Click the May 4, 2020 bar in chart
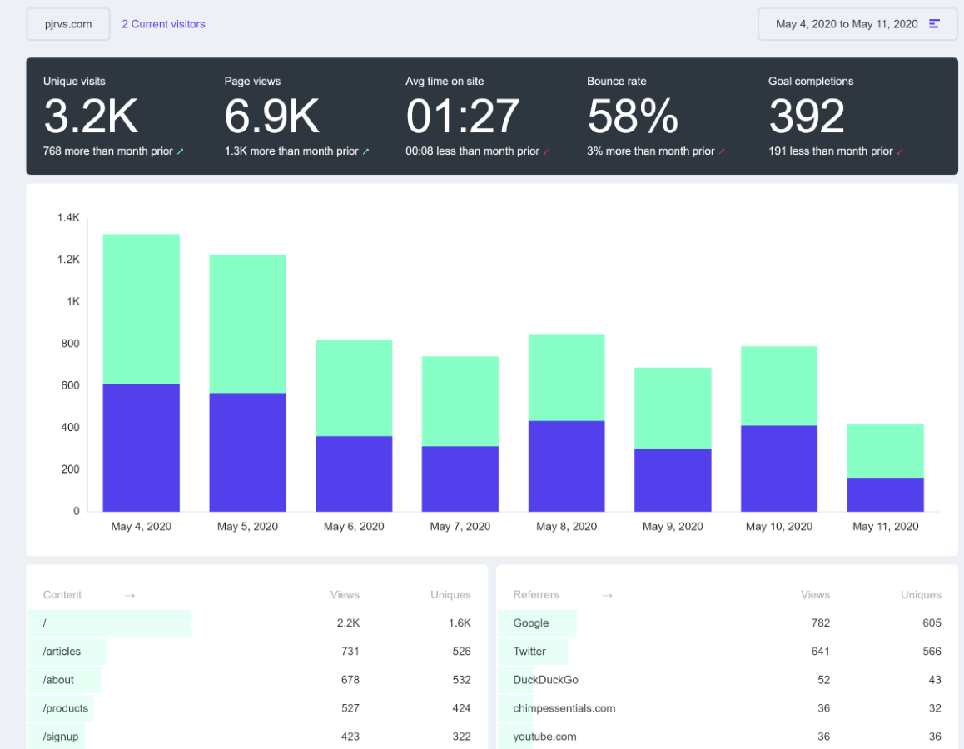964x749 pixels. pos(142,372)
